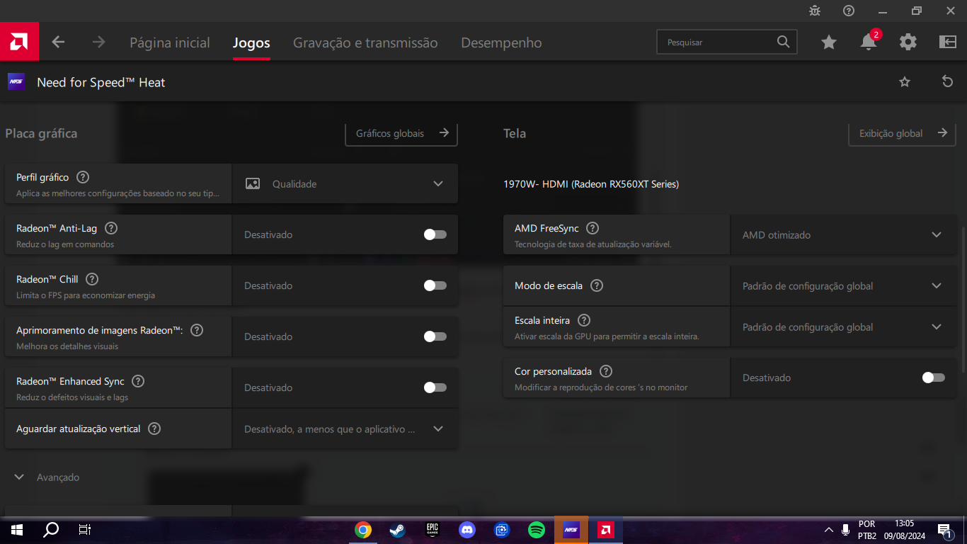967x544 pixels.
Task: Go forward with the right arrow
Action: click(98, 42)
